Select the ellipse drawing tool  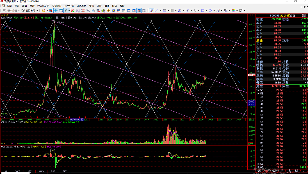click(x=210, y=11)
